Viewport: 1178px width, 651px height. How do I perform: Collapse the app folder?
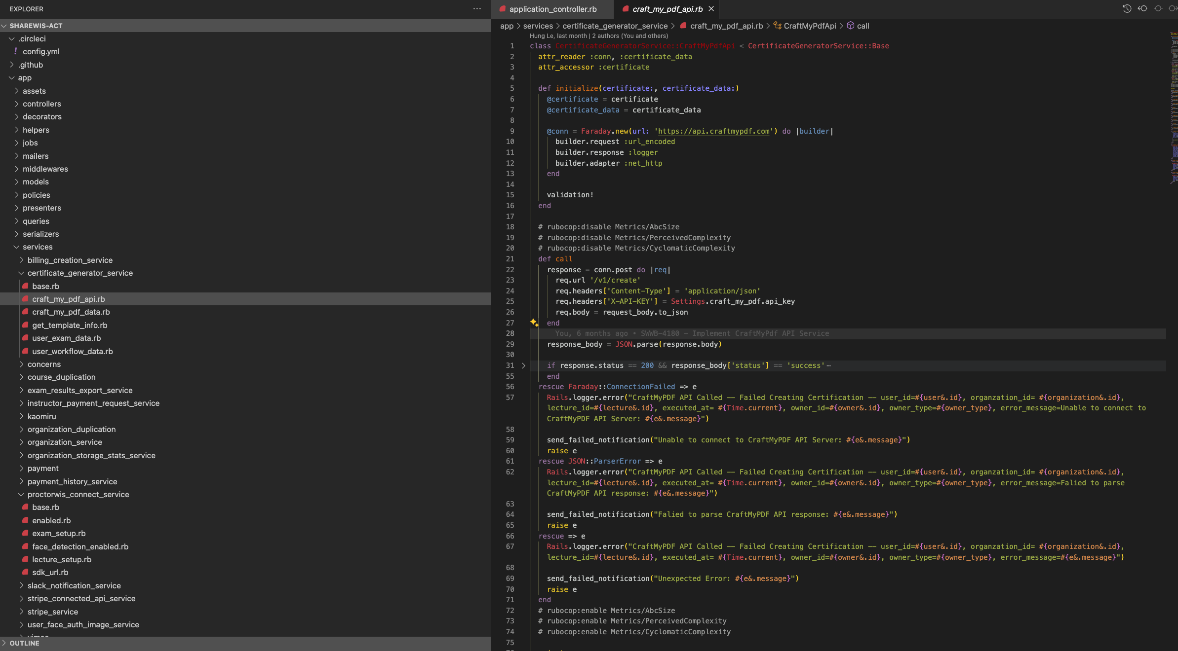(x=245, y=77)
